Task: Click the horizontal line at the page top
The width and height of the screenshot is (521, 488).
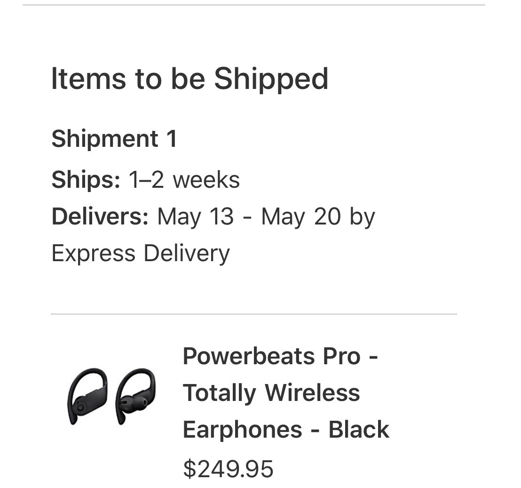Action: click(x=254, y=5)
